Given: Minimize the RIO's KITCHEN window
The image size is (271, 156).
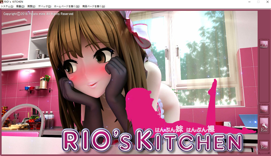Looking at the screenshot, I should point(249,2).
